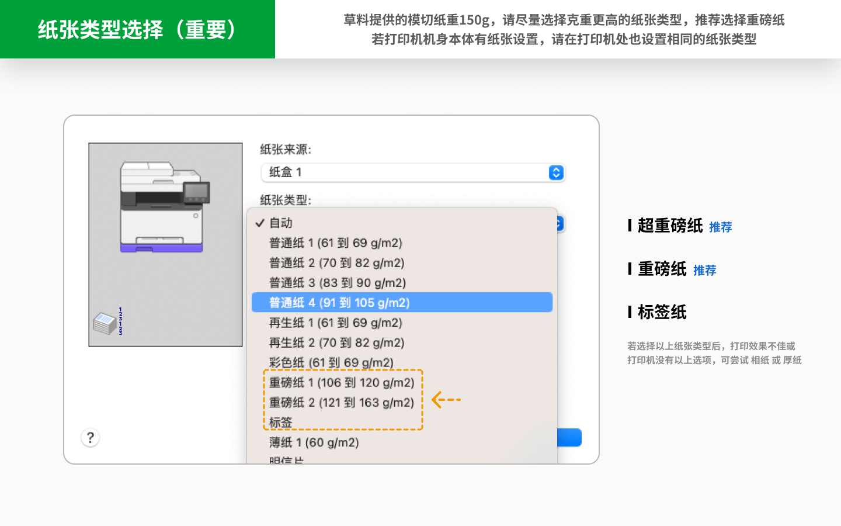The width and height of the screenshot is (841, 526).
Task: Pick 普通纸 3 (83 到 90 g/m2)
Action: click(x=337, y=283)
